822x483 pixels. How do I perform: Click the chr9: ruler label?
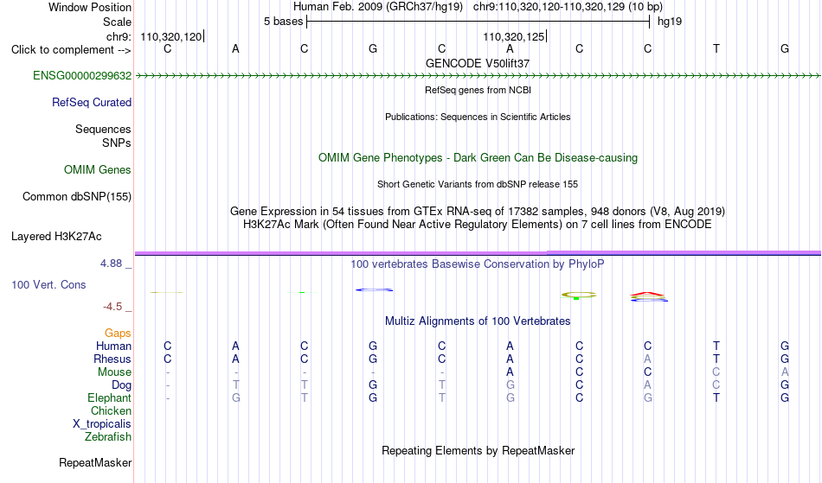pos(119,37)
